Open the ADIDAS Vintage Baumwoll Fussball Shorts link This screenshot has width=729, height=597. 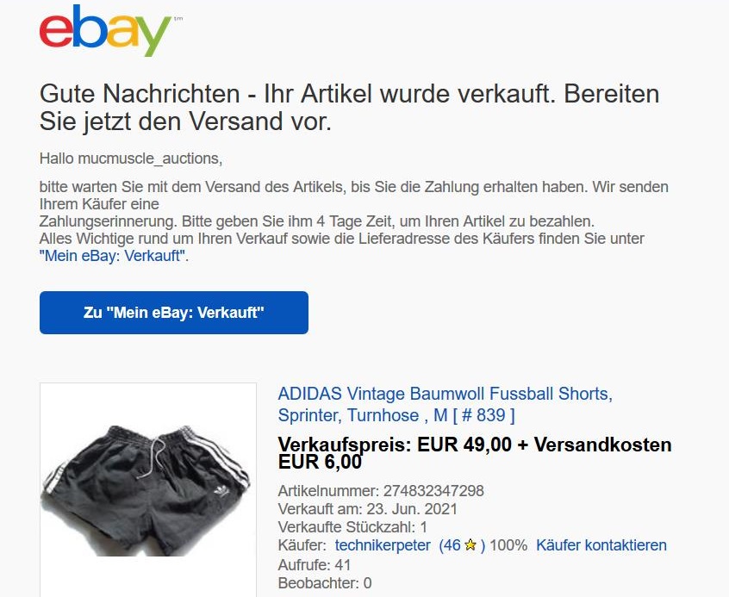(445, 404)
